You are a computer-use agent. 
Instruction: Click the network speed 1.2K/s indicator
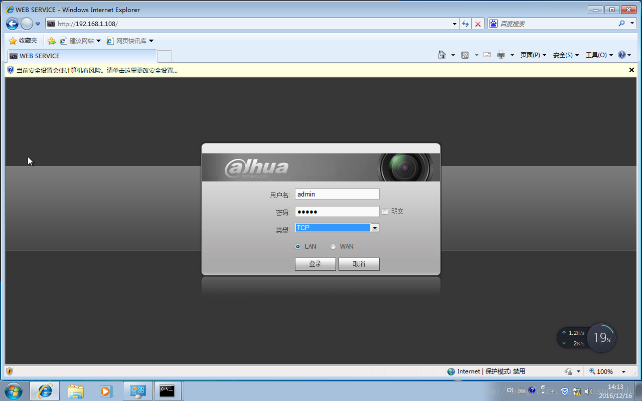(573, 333)
